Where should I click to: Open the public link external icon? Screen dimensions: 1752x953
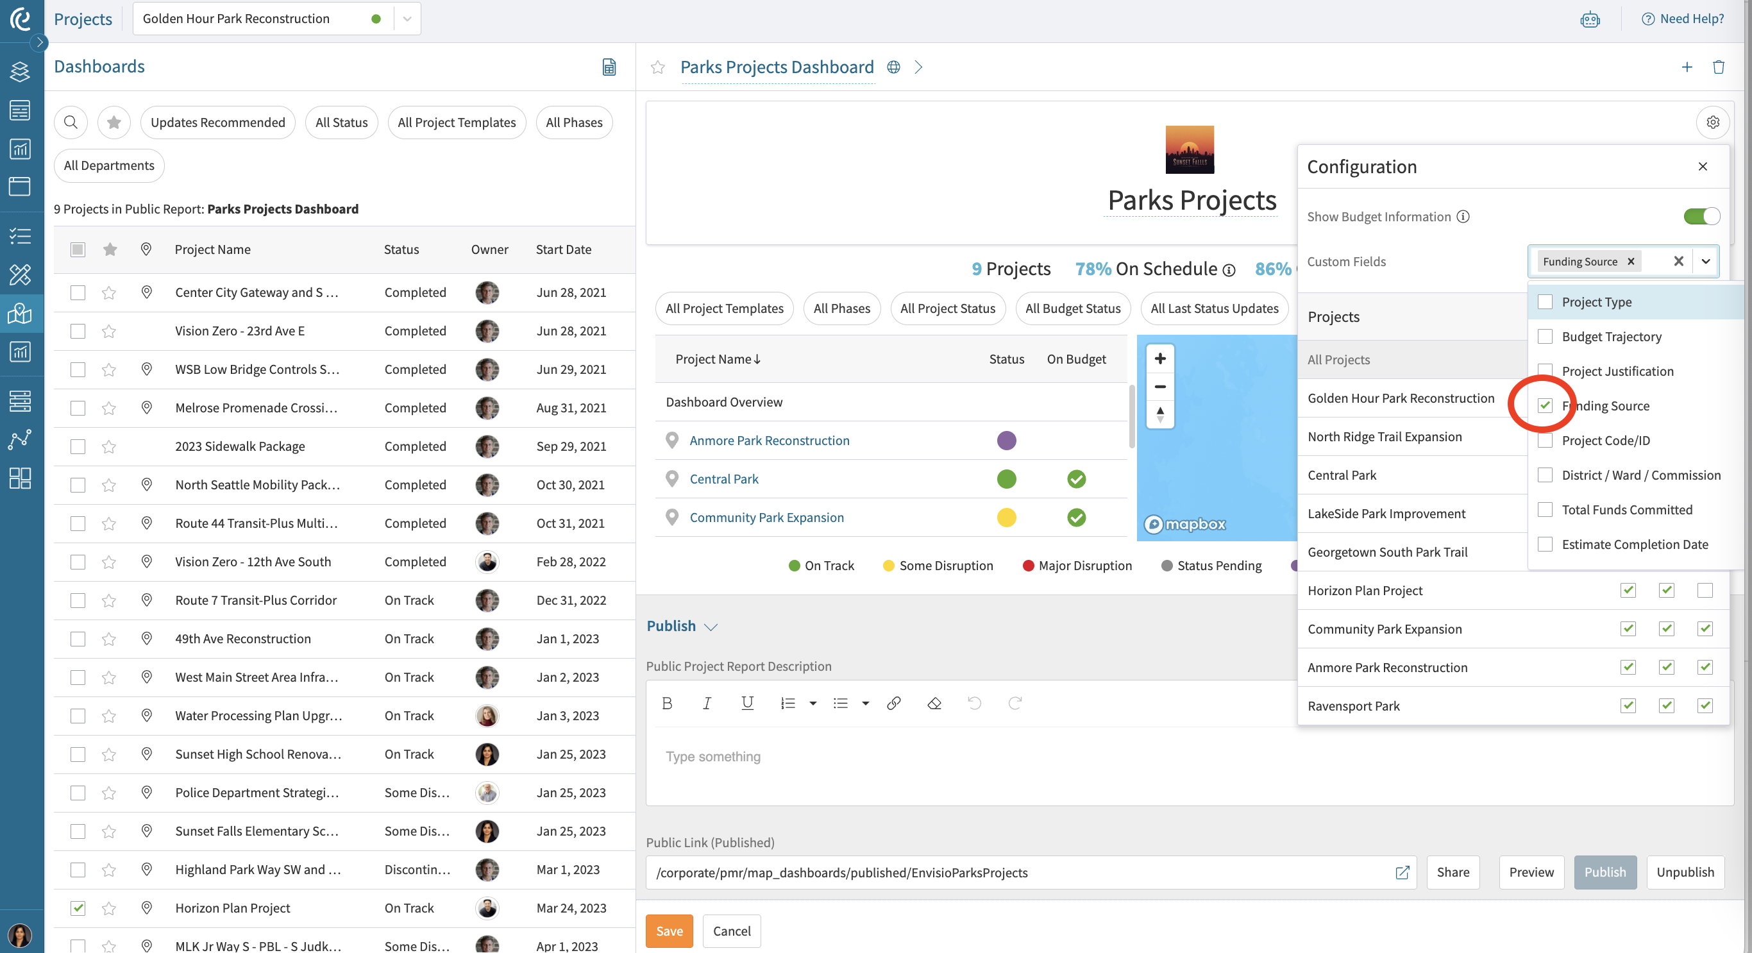[1402, 872]
